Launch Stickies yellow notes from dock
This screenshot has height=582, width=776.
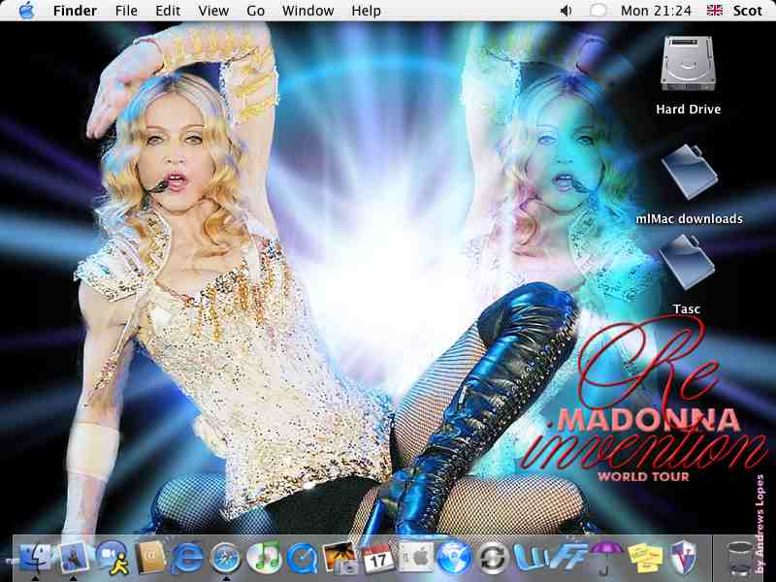(x=645, y=558)
